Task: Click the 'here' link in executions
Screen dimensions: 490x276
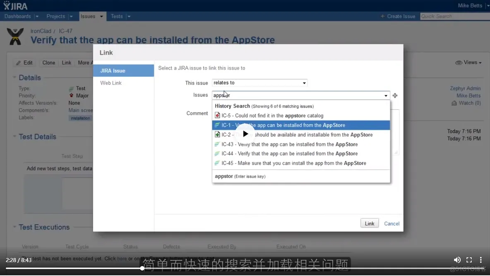Action: [122, 259]
